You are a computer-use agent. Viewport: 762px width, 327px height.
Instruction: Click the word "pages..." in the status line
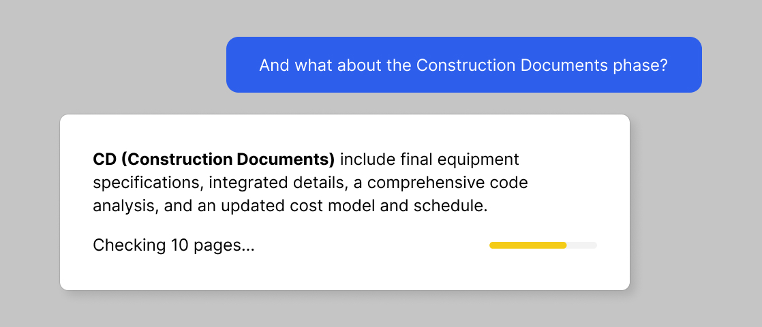click(x=224, y=245)
